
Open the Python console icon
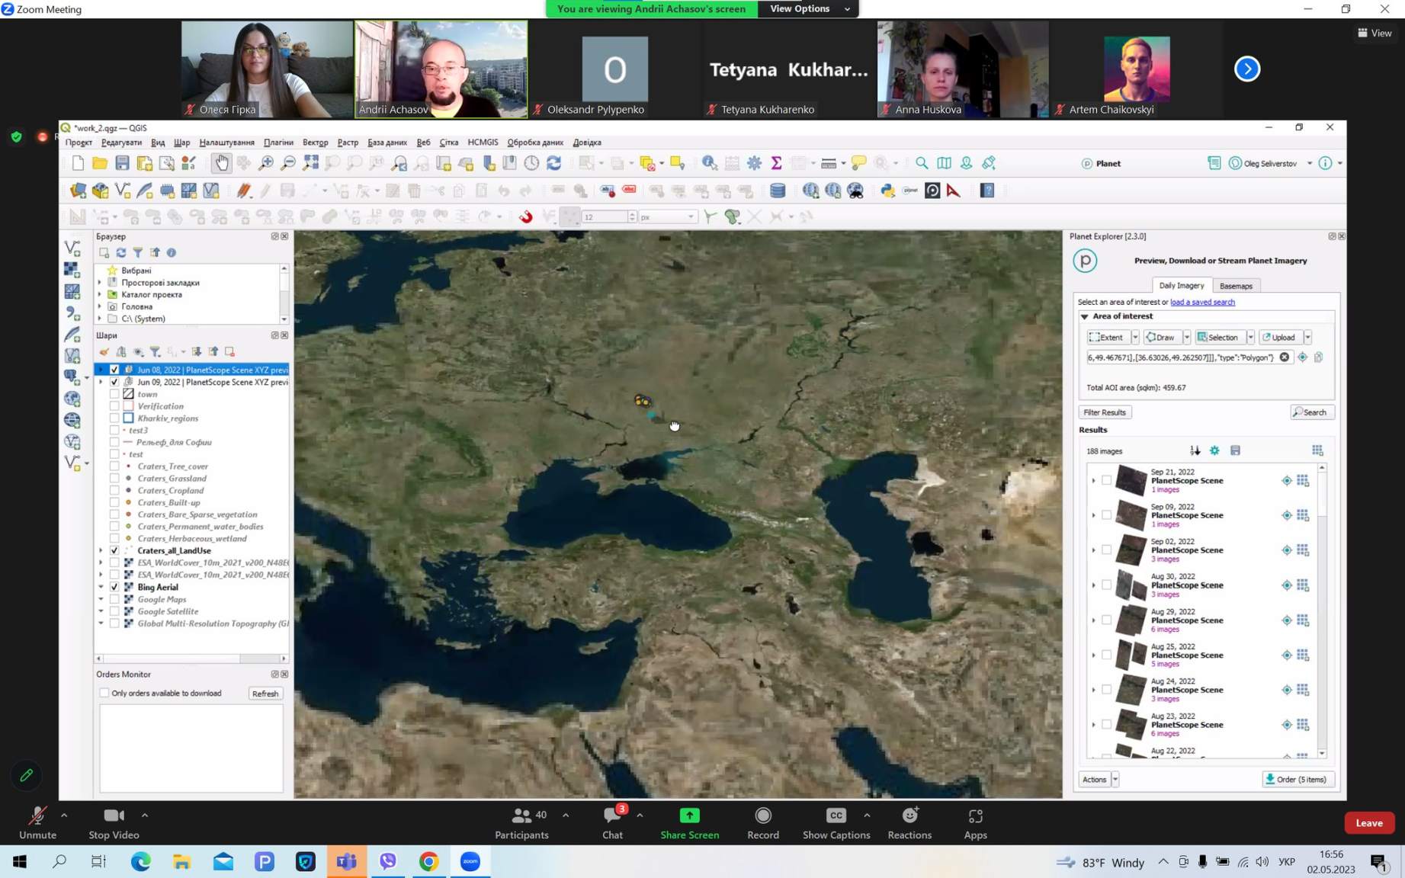(x=887, y=191)
